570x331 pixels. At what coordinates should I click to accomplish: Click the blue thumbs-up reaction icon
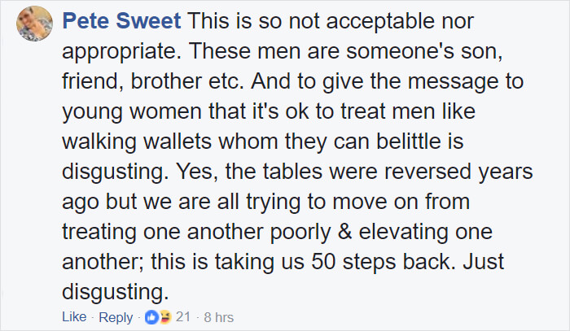click(151, 317)
